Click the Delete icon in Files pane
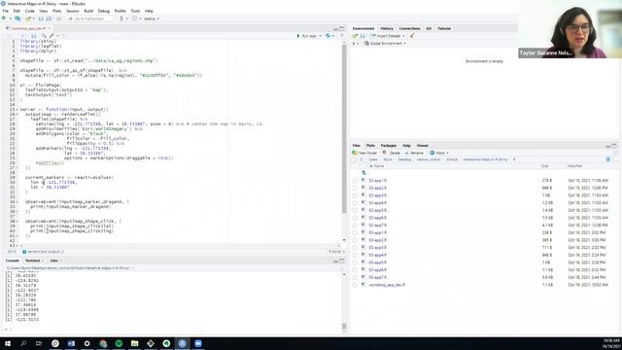 [x=384, y=153]
